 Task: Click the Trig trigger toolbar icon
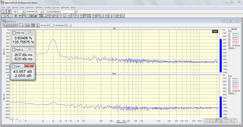52,16
